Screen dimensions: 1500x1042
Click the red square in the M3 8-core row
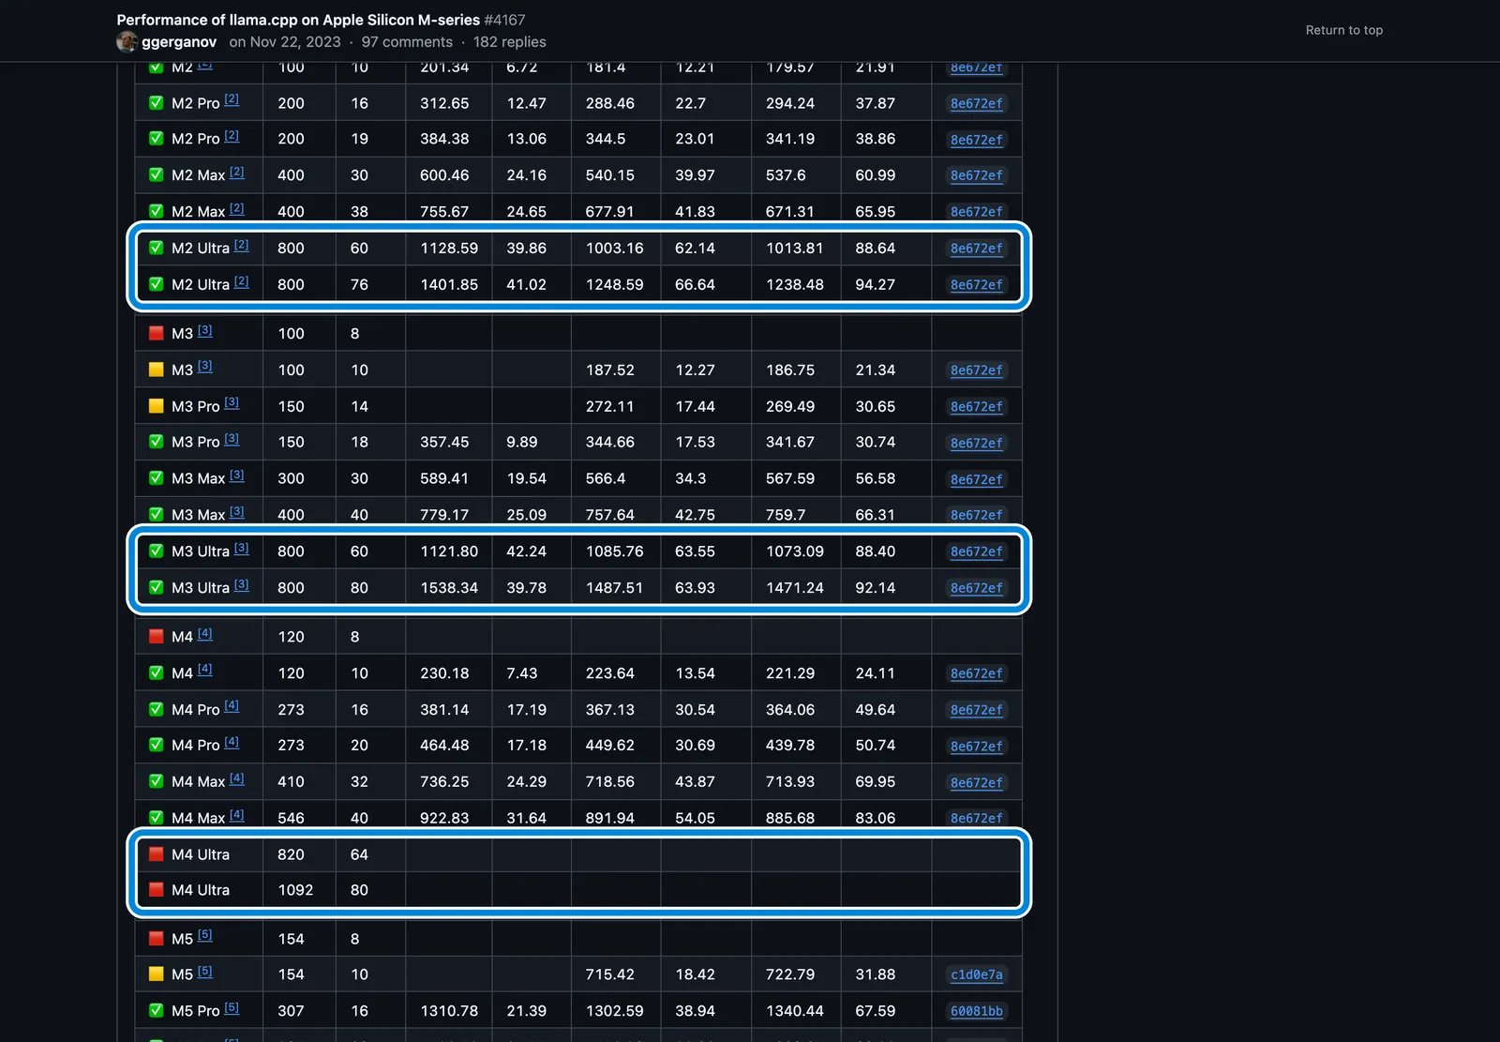[x=157, y=333]
